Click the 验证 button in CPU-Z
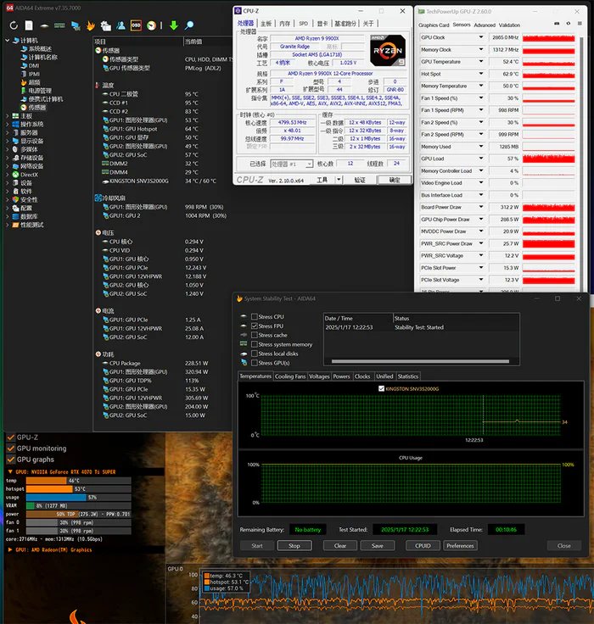The height and width of the screenshot is (624, 594). pyautogui.click(x=360, y=180)
